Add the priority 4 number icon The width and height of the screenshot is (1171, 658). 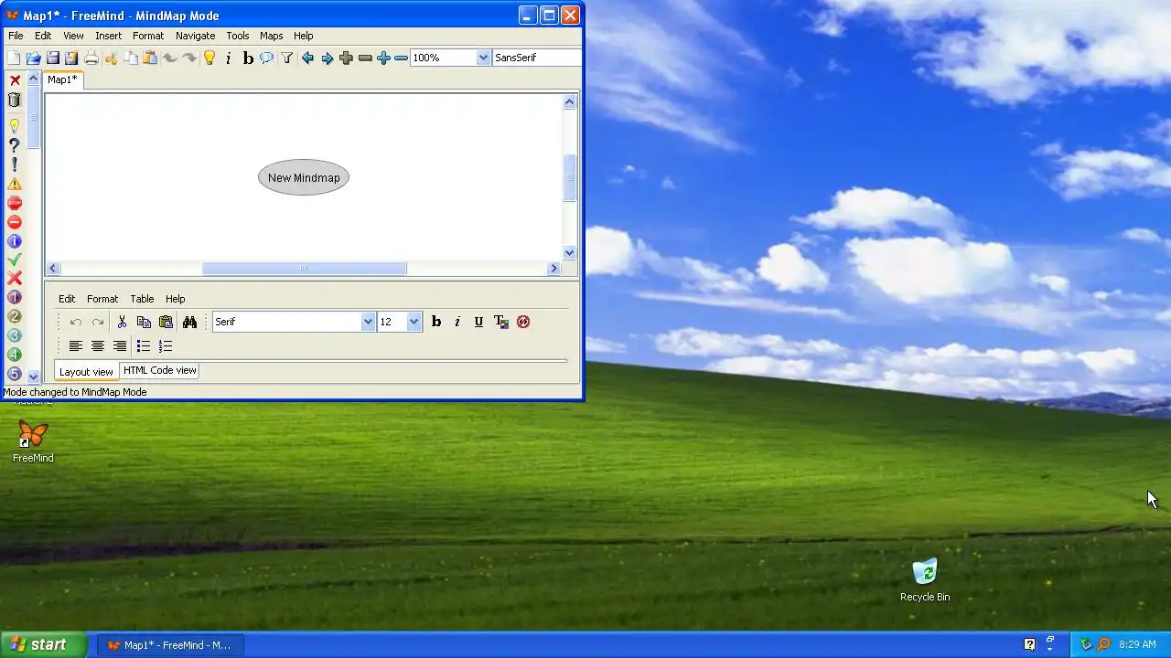[x=15, y=355]
